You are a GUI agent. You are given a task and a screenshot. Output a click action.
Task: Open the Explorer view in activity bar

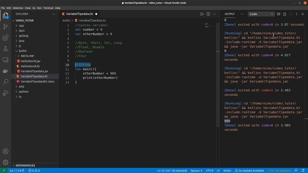pyautogui.click(x=5, y=15)
